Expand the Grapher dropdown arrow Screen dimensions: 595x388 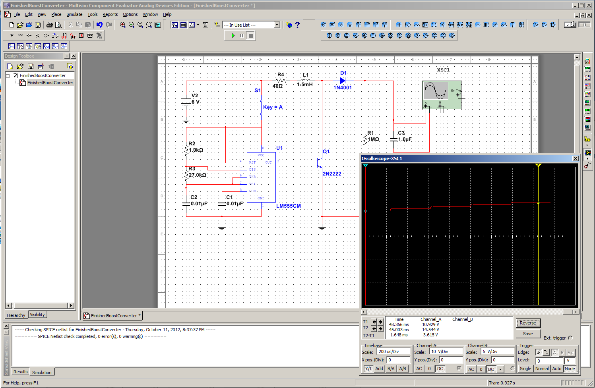coord(198,25)
